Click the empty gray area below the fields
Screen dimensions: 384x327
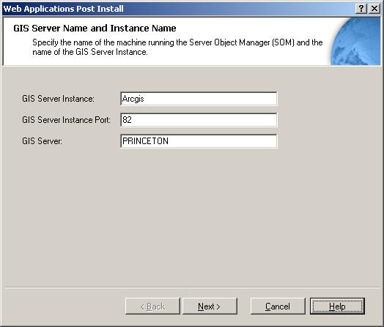click(x=191, y=215)
